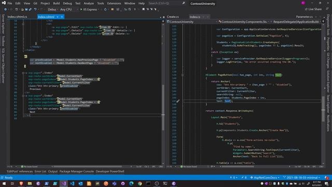Open the Error List panel tab

(40, 171)
